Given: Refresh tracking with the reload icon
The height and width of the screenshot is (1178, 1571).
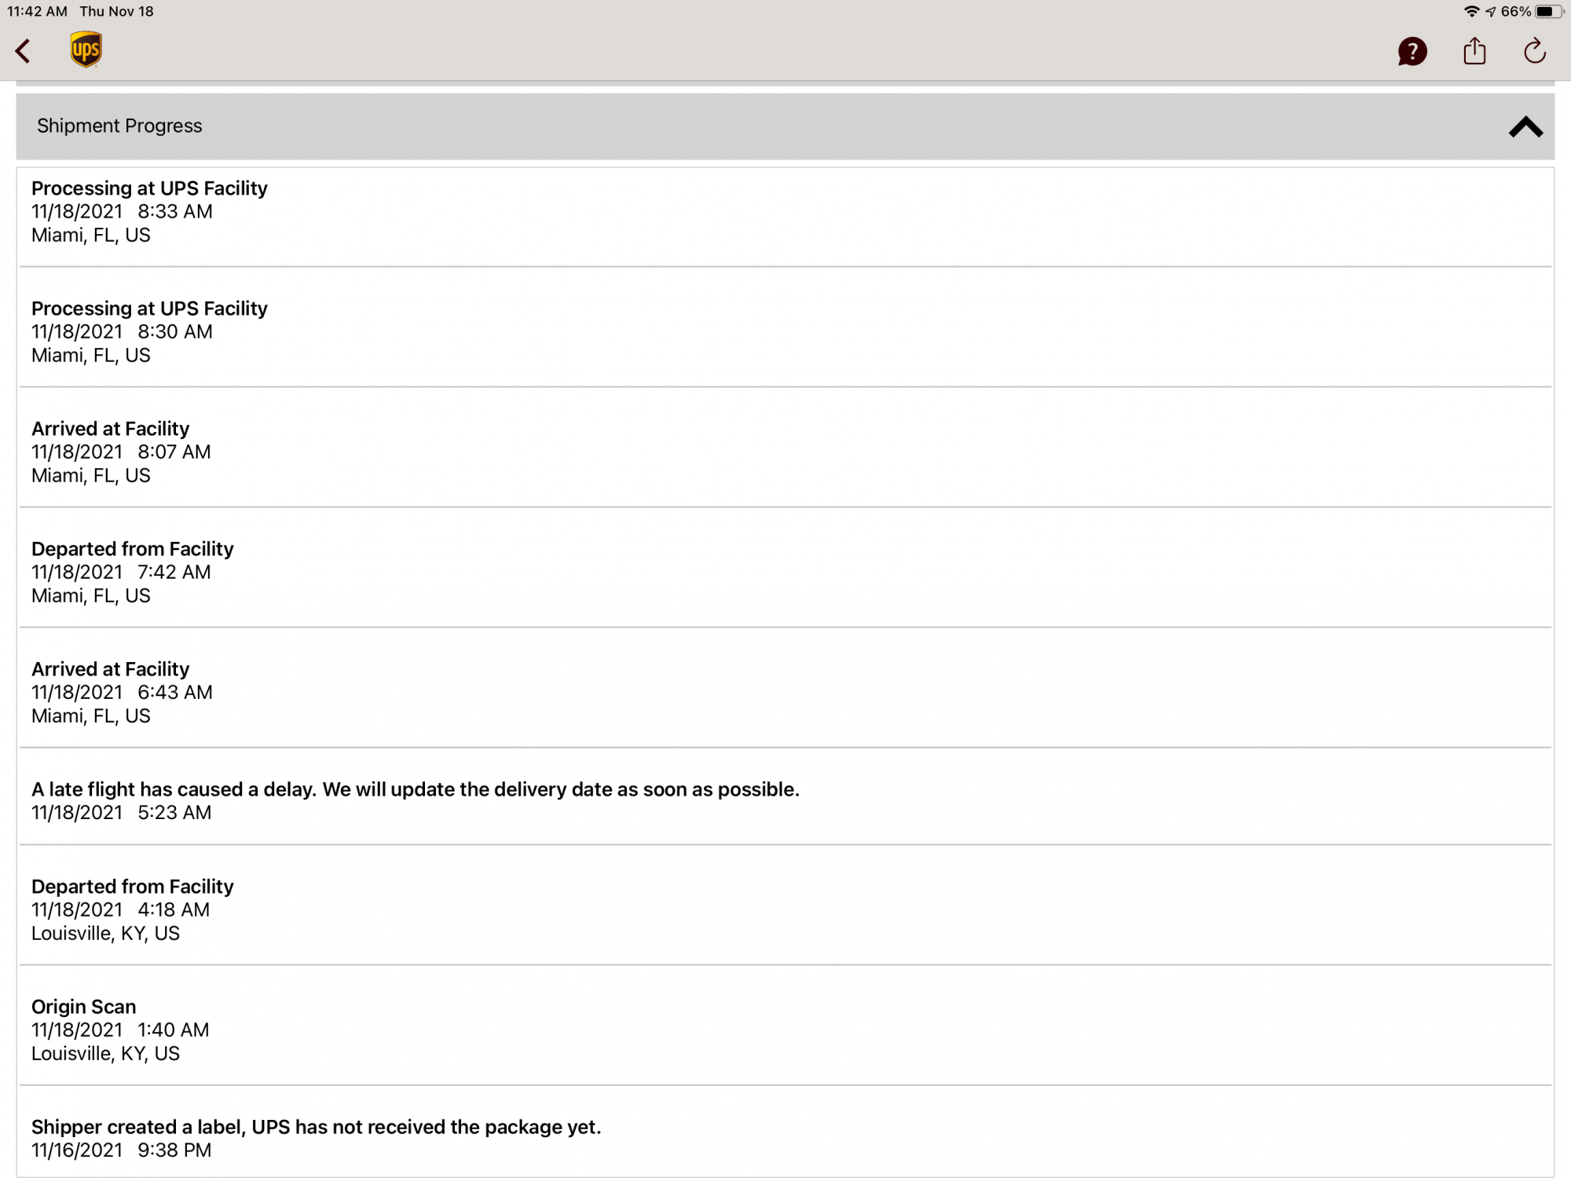Looking at the screenshot, I should click(x=1534, y=52).
